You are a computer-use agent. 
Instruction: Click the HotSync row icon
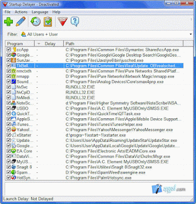click(14, 177)
